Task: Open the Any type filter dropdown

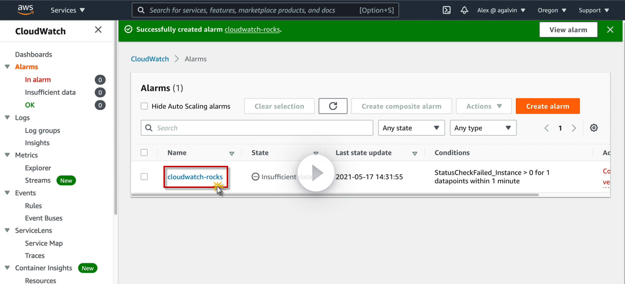Action: pyautogui.click(x=483, y=128)
